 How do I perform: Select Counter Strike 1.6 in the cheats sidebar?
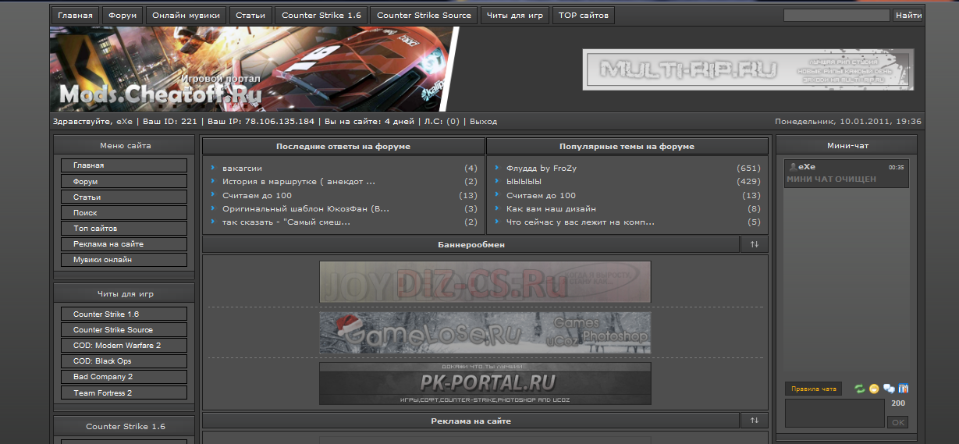(x=124, y=314)
